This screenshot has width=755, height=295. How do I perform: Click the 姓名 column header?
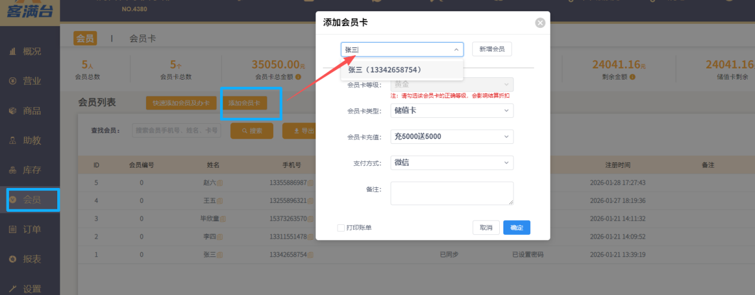pos(213,165)
